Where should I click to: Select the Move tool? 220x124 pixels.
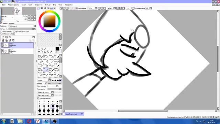pos(39,52)
